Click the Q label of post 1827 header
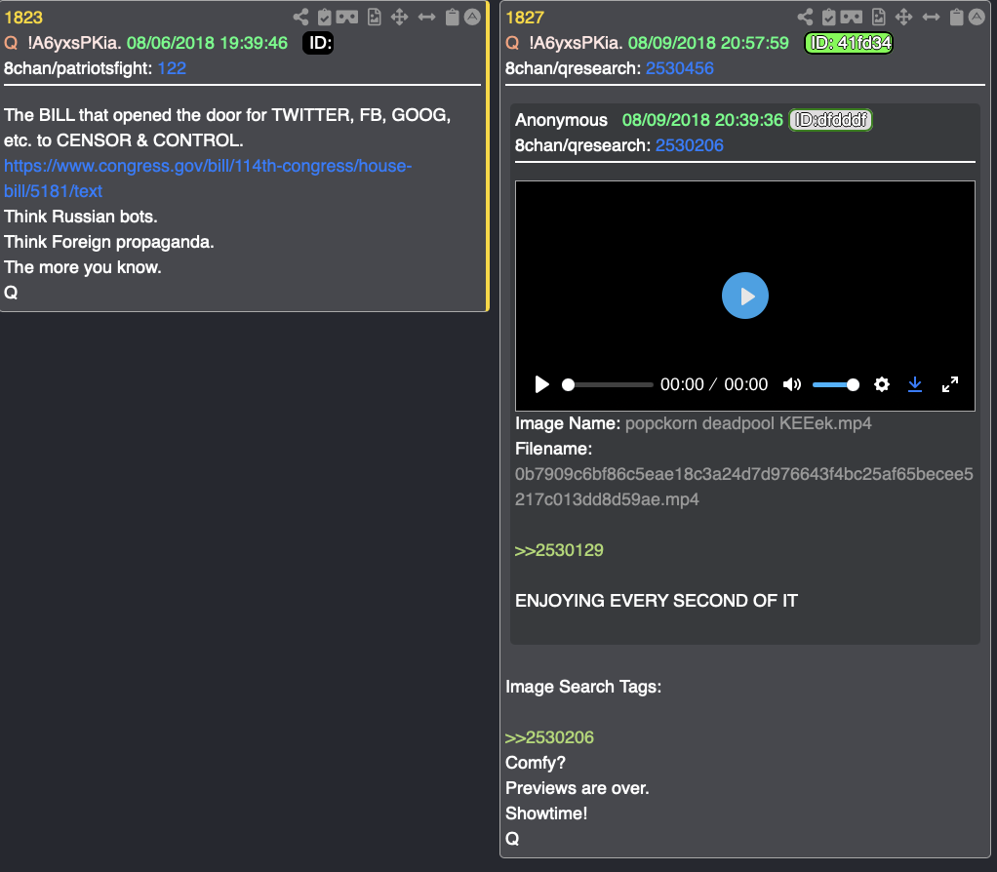 [512, 43]
